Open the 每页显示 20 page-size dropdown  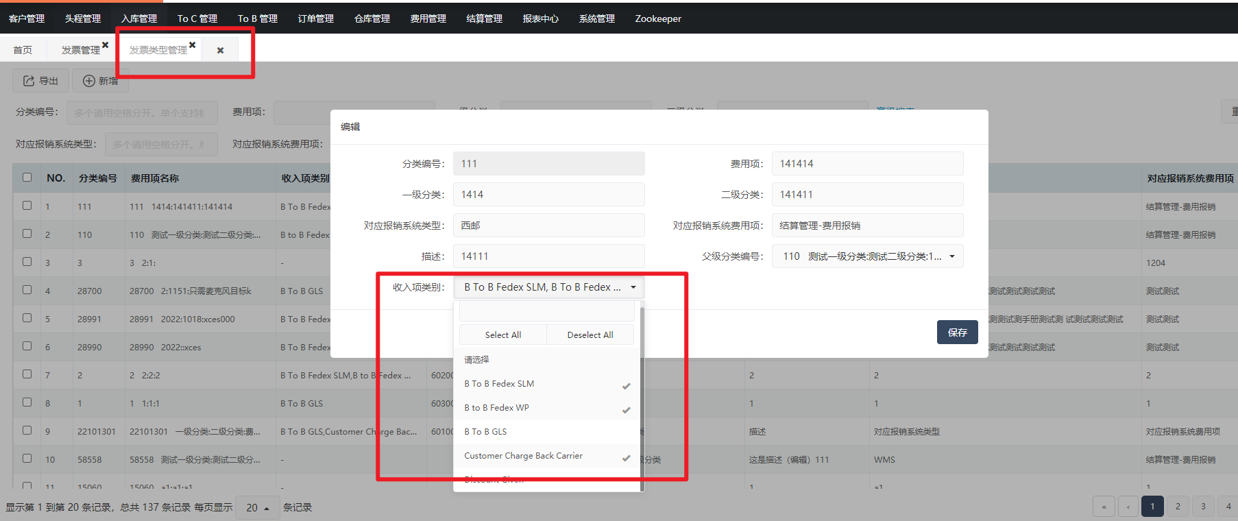[x=257, y=507]
